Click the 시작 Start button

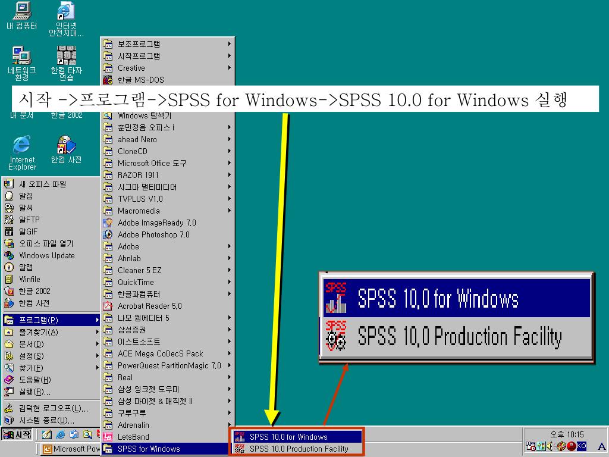point(17,434)
